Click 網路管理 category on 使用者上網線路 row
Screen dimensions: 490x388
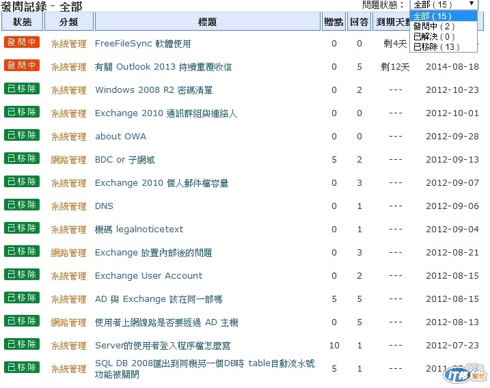69,322
